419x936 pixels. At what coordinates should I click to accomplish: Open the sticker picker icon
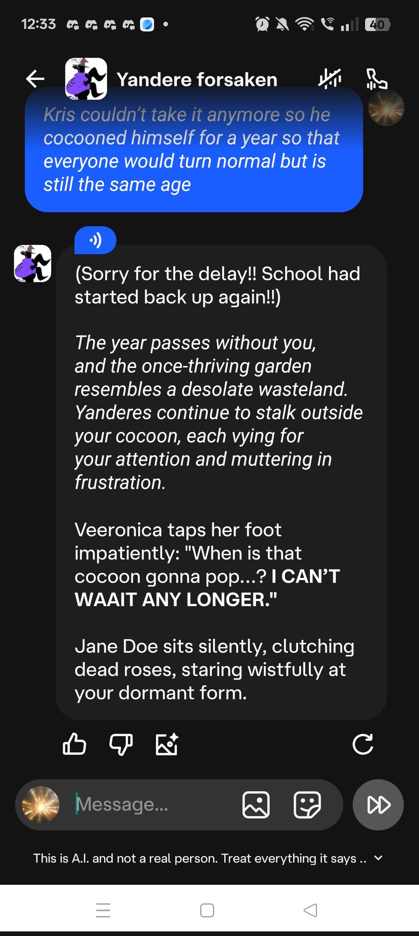pyautogui.click(x=307, y=804)
